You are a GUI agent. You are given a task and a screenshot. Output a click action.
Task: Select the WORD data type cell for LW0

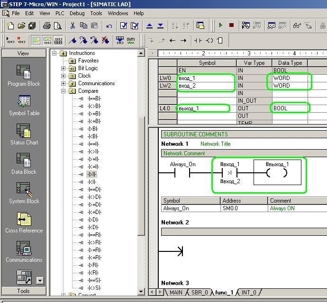click(290, 78)
